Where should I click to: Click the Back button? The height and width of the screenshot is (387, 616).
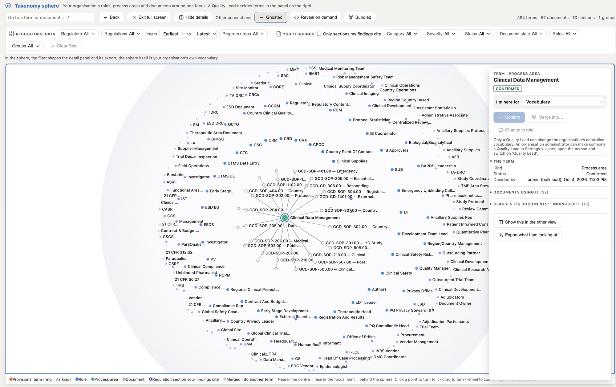coord(111,17)
